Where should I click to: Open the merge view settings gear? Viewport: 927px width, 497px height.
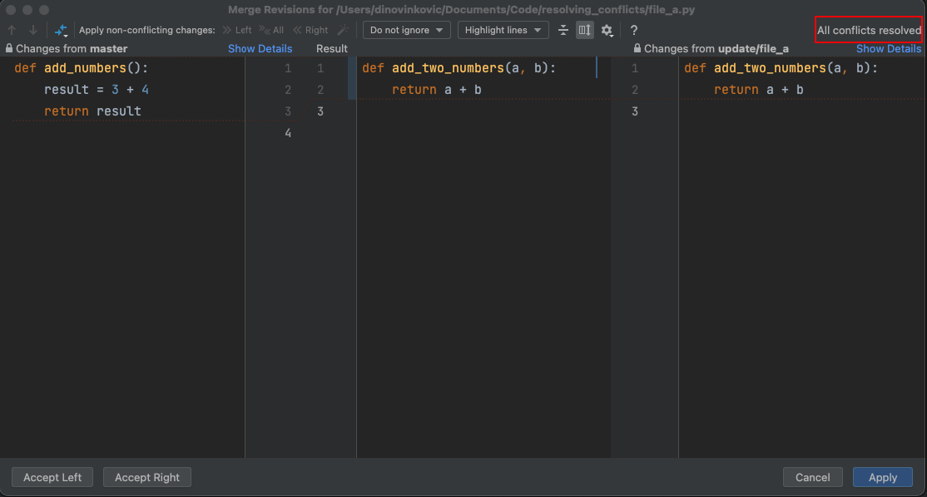click(x=607, y=29)
